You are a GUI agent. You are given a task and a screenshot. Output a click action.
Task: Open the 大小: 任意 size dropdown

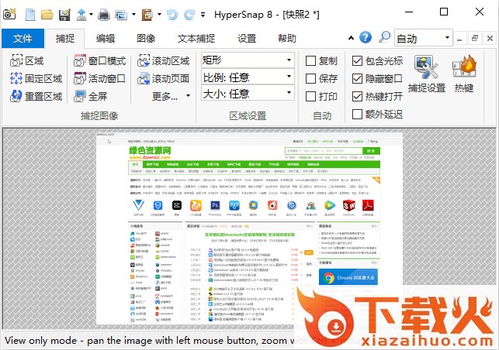248,94
